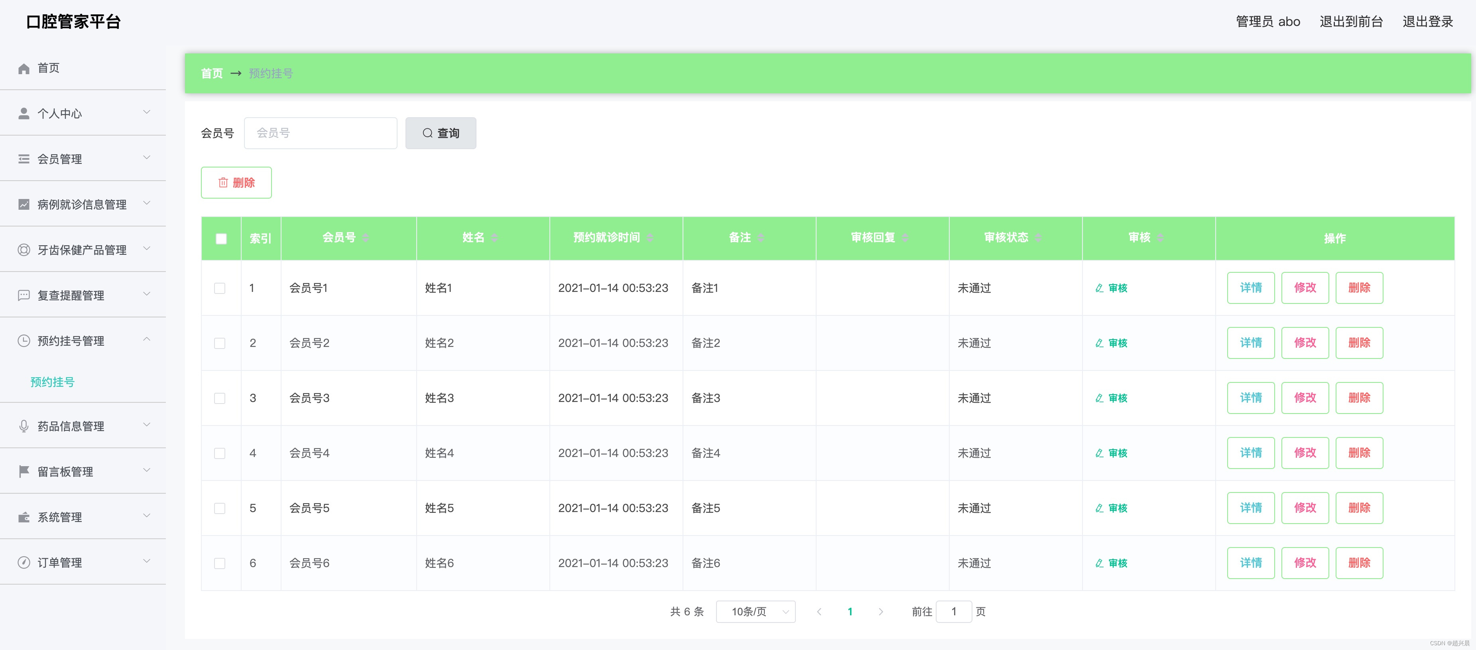Screen dimensions: 1476x650
Task: Click page number 1 in pagination
Action: [850, 612]
